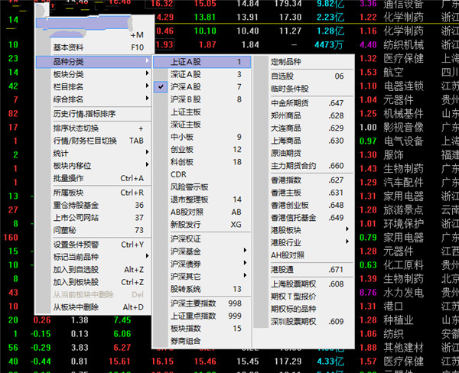459x373 pixels.
Task: Select 股转系统 item
Action: pyautogui.click(x=202, y=289)
